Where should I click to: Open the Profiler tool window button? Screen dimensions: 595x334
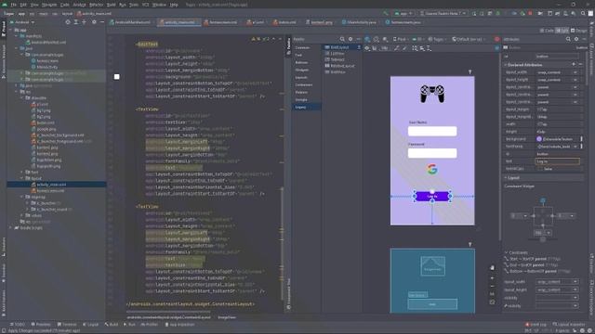coord(149,325)
